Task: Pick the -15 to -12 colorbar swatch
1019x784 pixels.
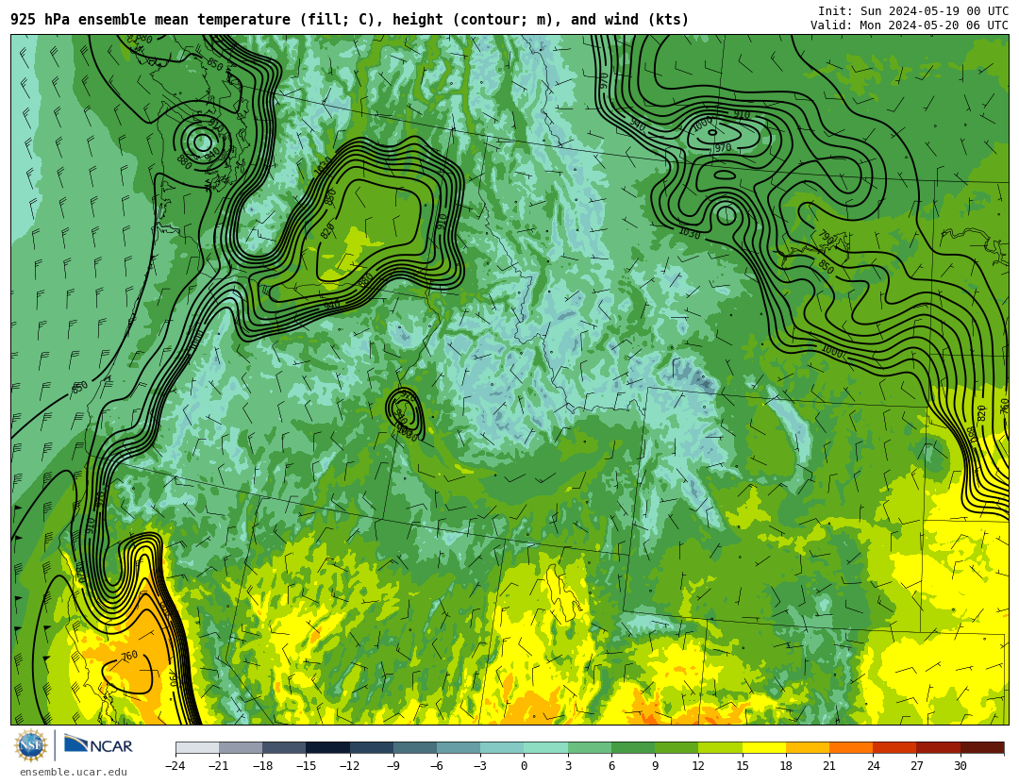Action: click(328, 747)
